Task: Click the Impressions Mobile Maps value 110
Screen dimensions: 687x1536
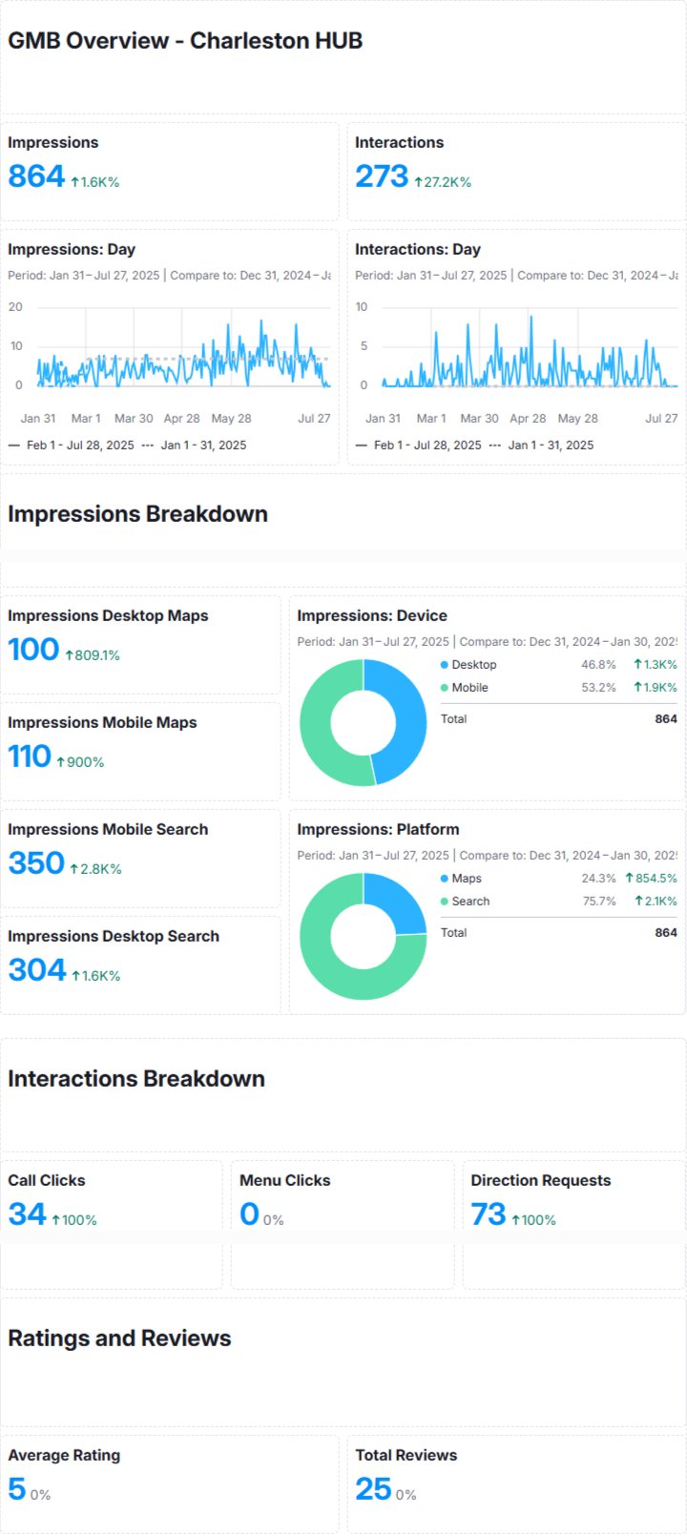Action: [30, 757]
